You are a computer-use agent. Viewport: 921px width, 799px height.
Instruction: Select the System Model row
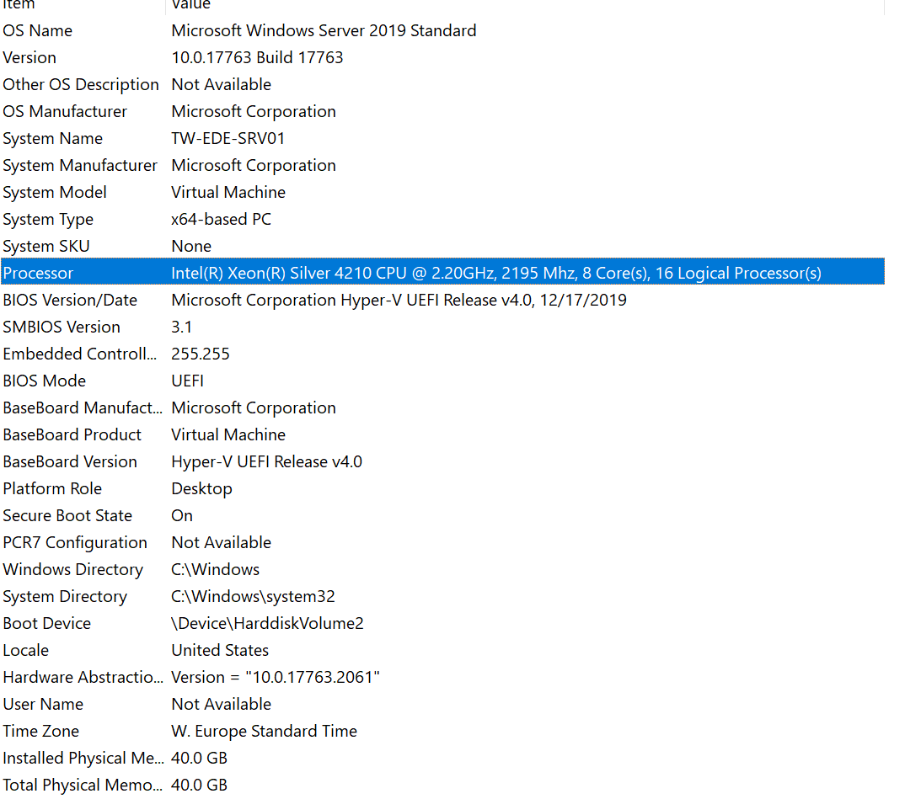click(55, 193)
